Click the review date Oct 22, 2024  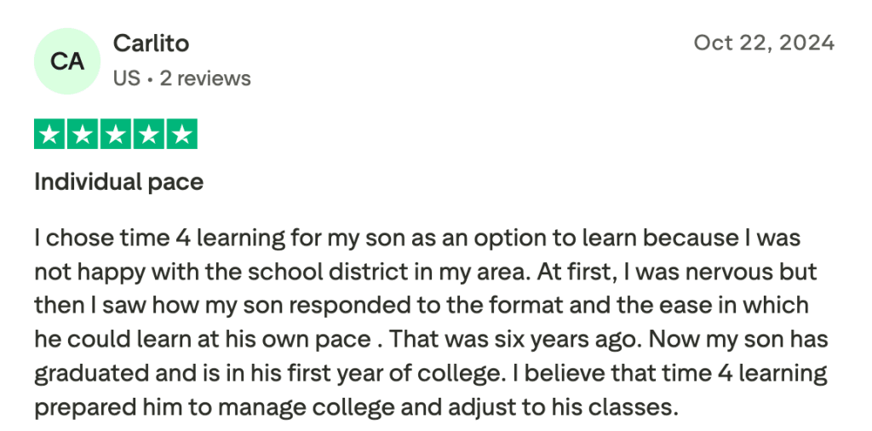tap(764, 43)
